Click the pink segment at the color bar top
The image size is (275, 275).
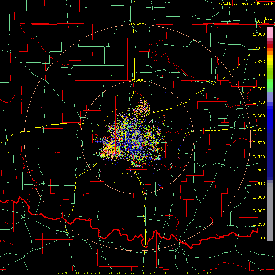270,32
